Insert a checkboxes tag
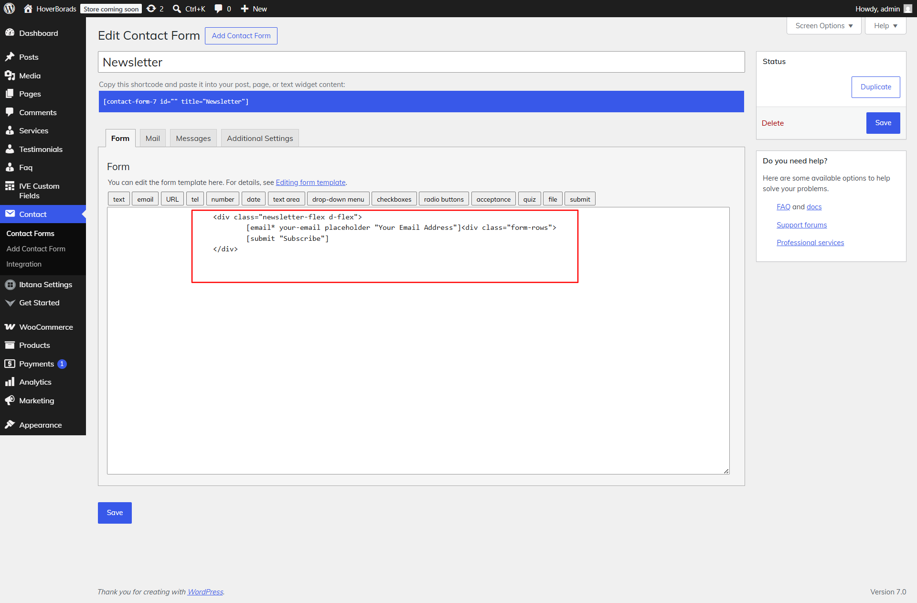Viewport: 917px width, 603px height. tap(394, 199)
